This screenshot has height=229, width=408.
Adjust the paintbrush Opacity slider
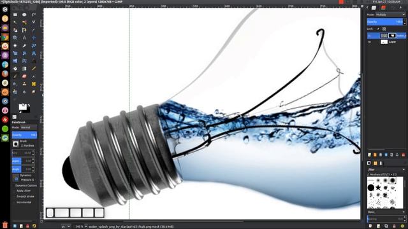[24, 135]
